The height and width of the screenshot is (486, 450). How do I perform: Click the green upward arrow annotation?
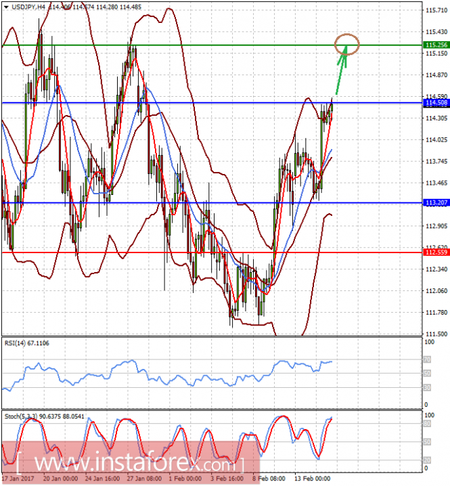point(342,70)
